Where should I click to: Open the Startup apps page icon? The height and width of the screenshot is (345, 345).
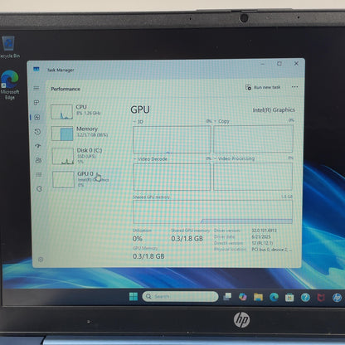[x=38, y=146]
